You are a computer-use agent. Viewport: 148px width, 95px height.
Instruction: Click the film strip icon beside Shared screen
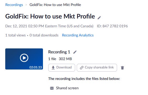pos(52,88)
